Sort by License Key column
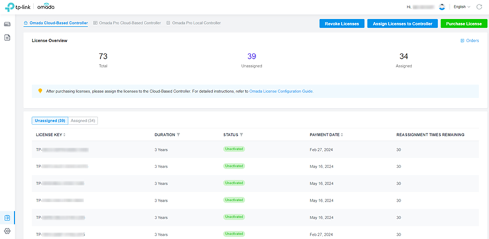Screen dimensions: 489x239 (x=64, y=135)
